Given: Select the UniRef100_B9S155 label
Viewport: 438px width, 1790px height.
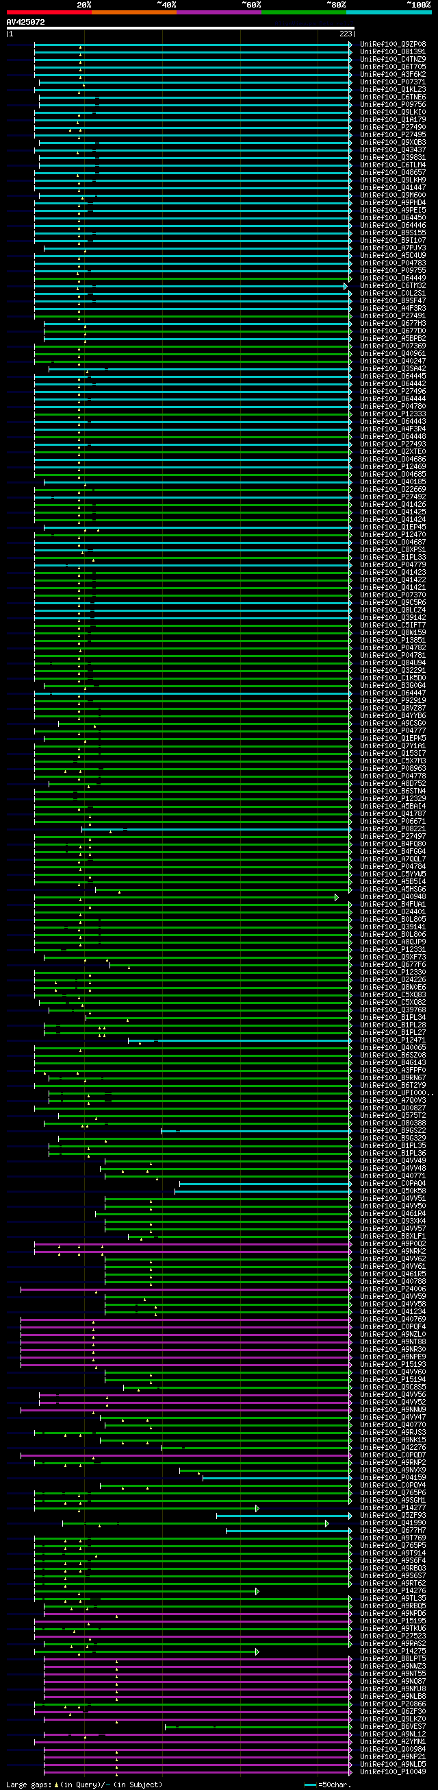Looking at the screenshot, I should point(393,232).
